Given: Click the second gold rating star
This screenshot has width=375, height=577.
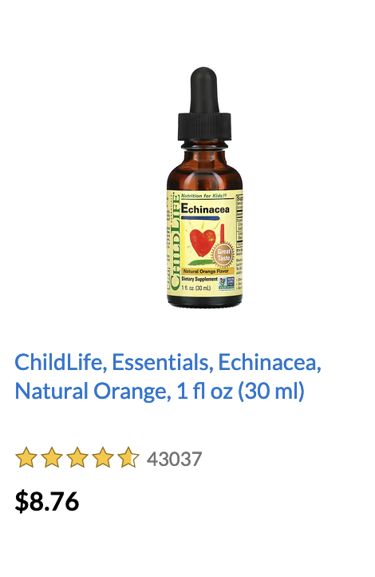Looking at the screenshot, I should click(x=52, y=457).
